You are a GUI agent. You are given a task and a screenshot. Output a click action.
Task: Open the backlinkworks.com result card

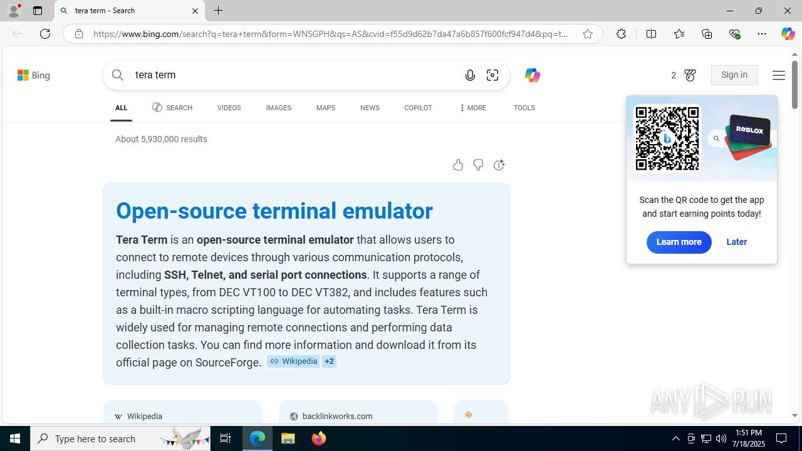pos(358,413)
